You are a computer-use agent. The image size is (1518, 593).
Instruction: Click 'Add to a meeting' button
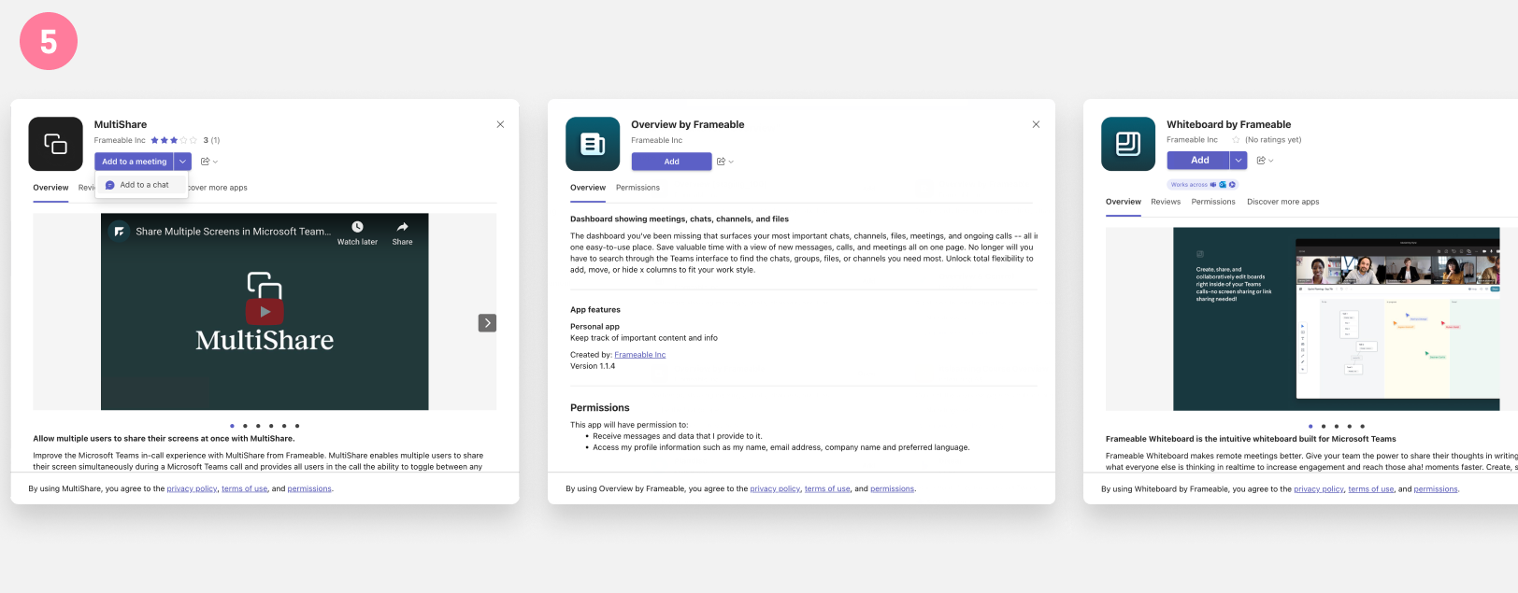134,162
